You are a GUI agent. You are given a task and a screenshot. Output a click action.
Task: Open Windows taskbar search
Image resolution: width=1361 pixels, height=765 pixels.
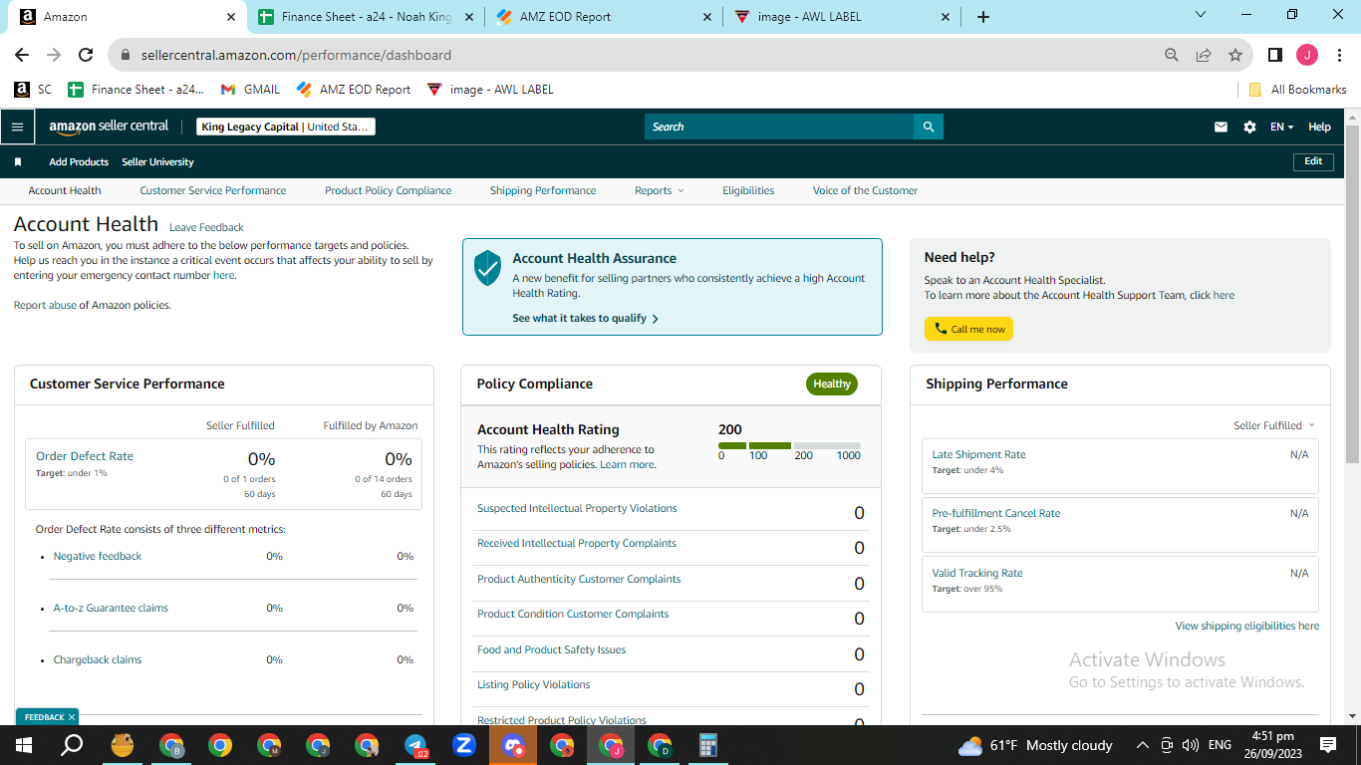coord(72,745)
